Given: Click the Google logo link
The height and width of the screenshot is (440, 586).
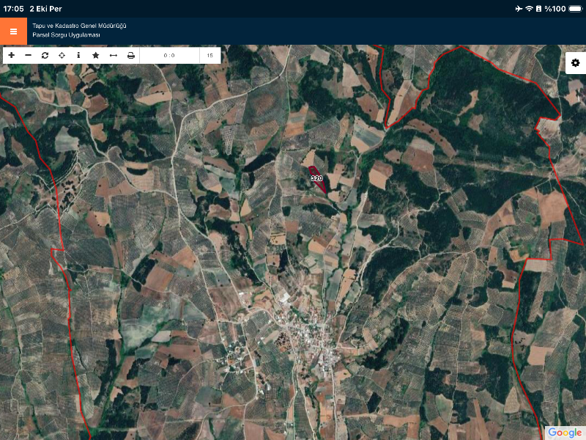Looking at the screenshot, I should [564, 432].
